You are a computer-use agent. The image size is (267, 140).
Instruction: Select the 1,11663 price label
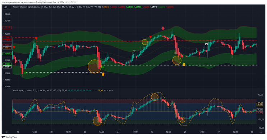pos(7,45)
